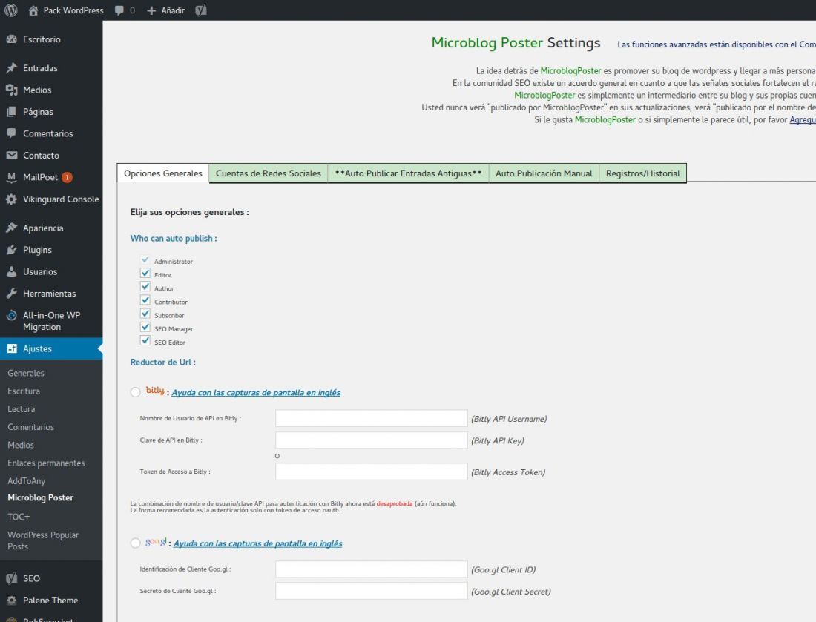Click the MailPoet notification badge

[x=67, y=177]
